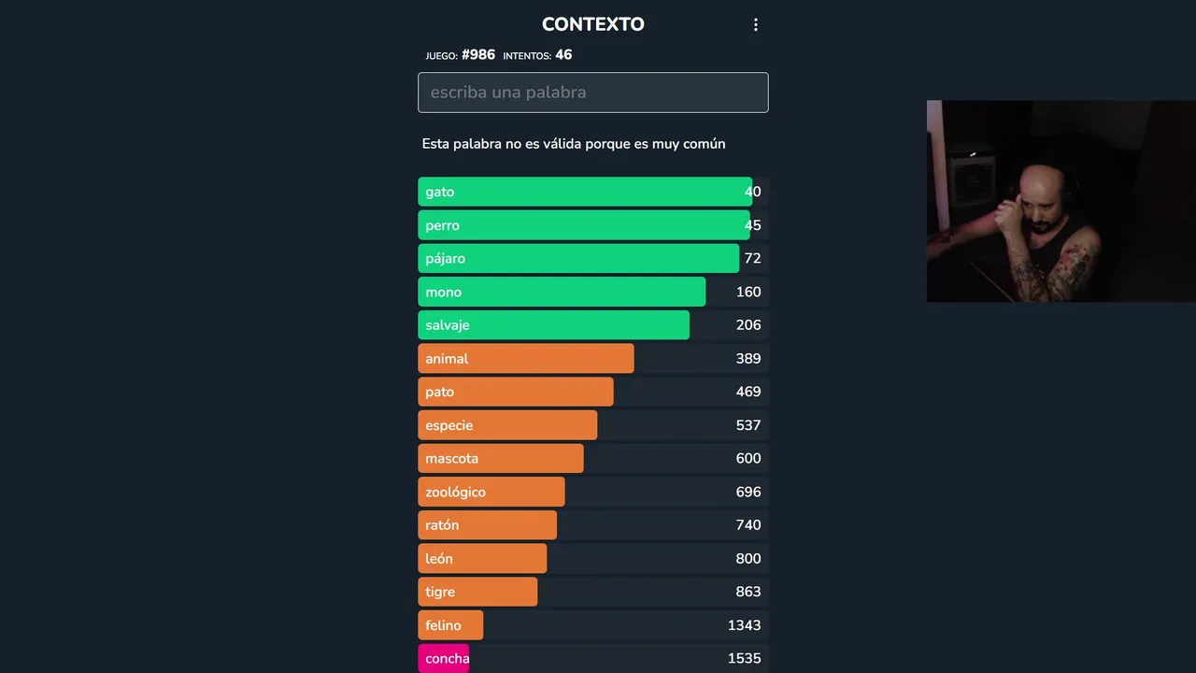Screen dimensions: 1196x673
Task: Click the word input field
Action: pos(592,93)
